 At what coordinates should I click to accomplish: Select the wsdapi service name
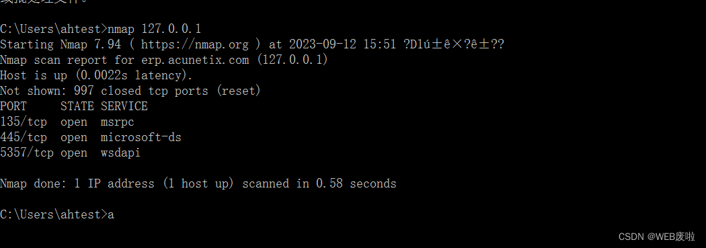pyautogui.click(x=120, y=153)
